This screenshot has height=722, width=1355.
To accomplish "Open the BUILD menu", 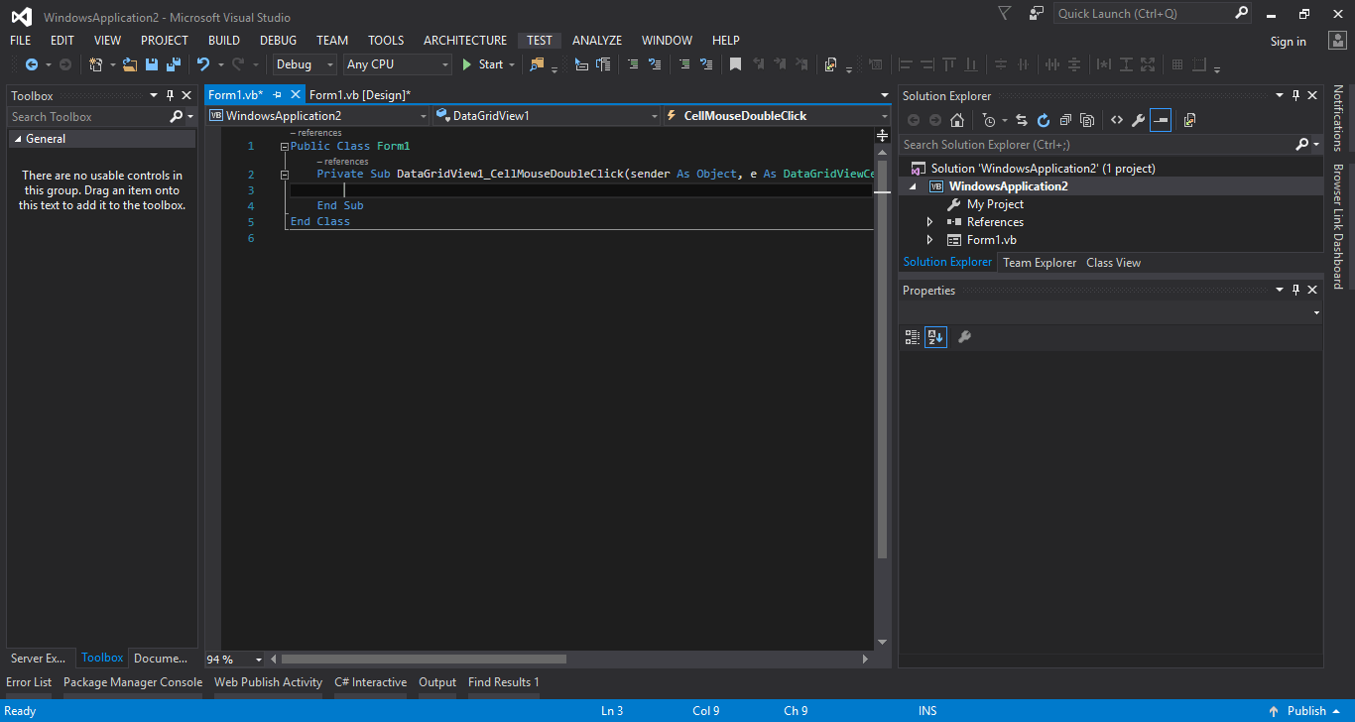I will (224, 41).
